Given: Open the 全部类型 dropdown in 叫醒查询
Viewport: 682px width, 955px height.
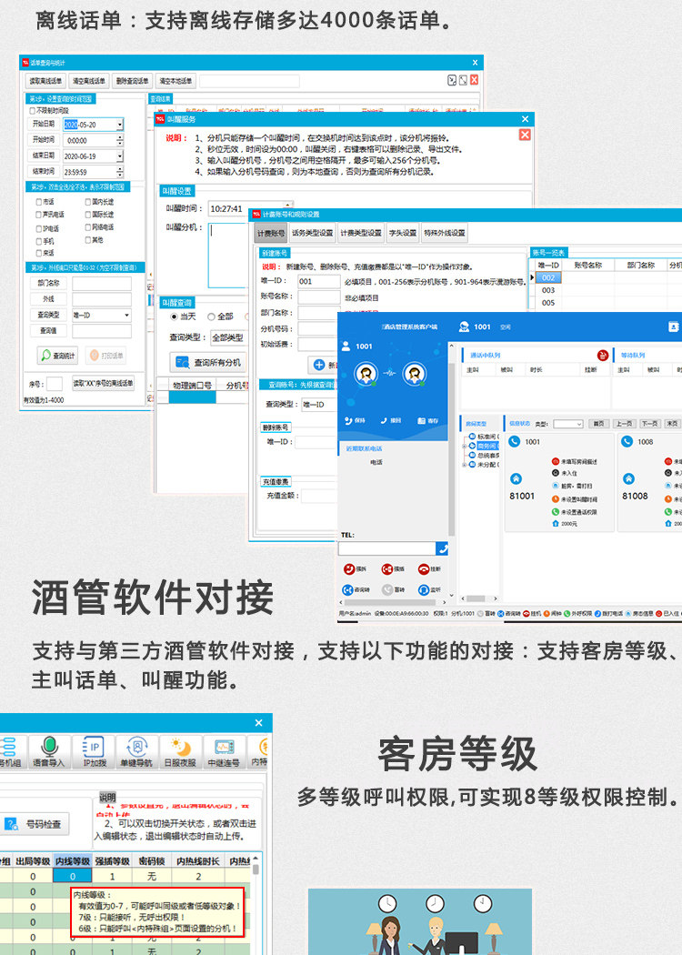Looking at the screenshot, I should tap(227, 337).
